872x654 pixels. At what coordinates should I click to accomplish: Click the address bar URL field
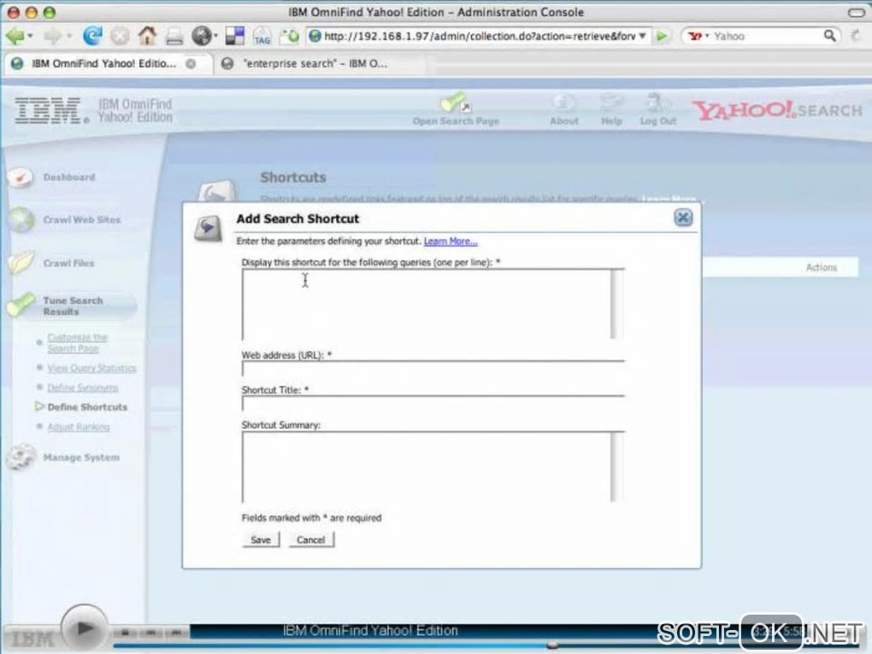[x=479, y=36]
